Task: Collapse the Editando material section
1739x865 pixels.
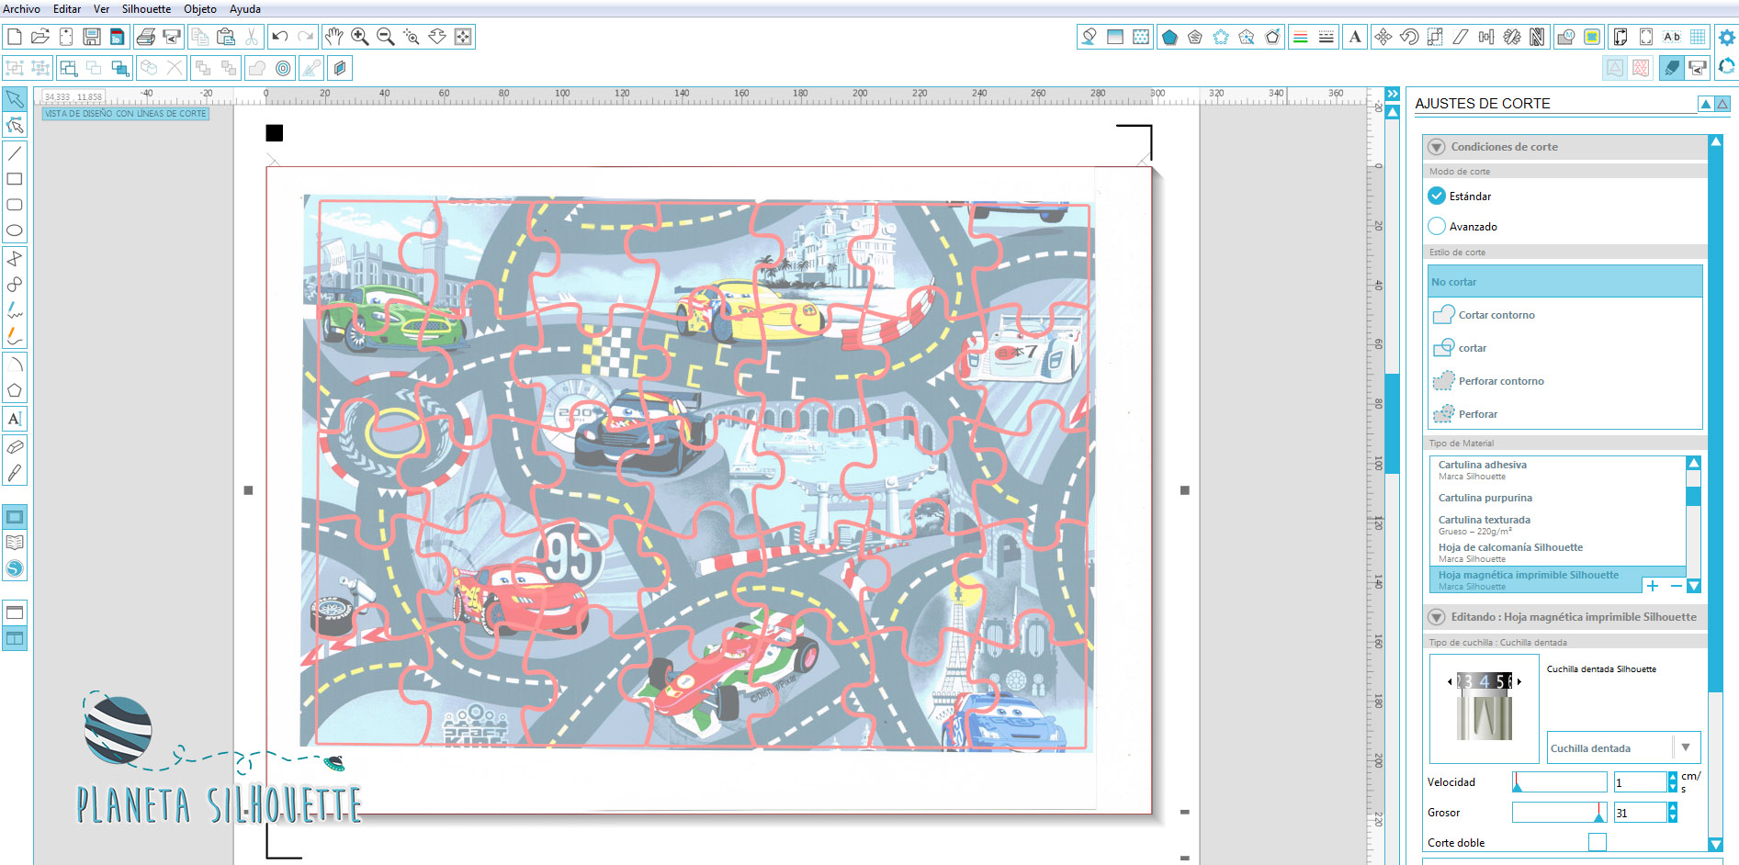Action: coord(1437,617)
